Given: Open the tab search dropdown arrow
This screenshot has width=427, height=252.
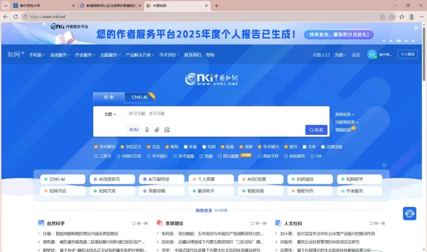Looking at the screenshot, I should tap(6, 6).
